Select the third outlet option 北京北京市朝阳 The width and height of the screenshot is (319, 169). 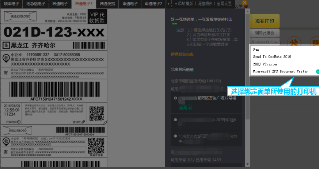176,136
